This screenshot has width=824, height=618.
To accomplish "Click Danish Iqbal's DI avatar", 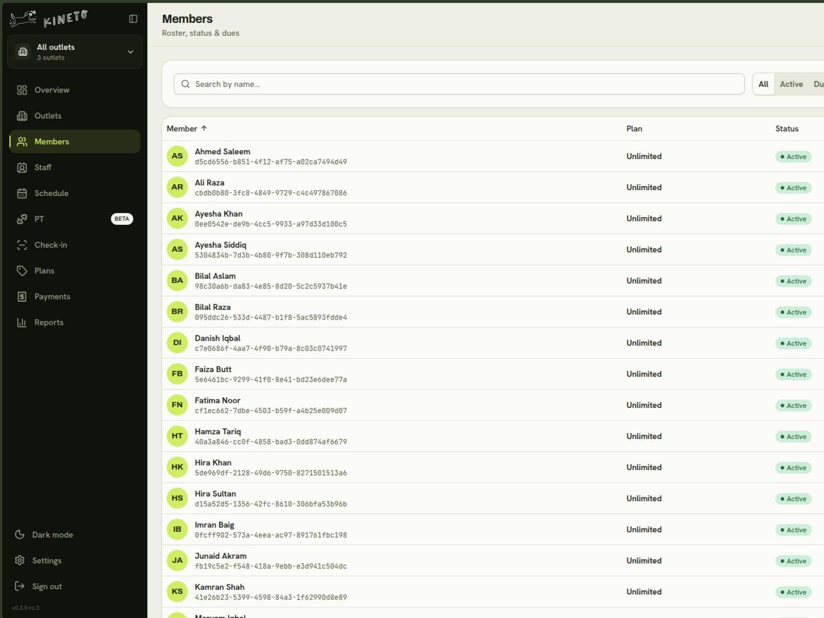I will 177,343.
